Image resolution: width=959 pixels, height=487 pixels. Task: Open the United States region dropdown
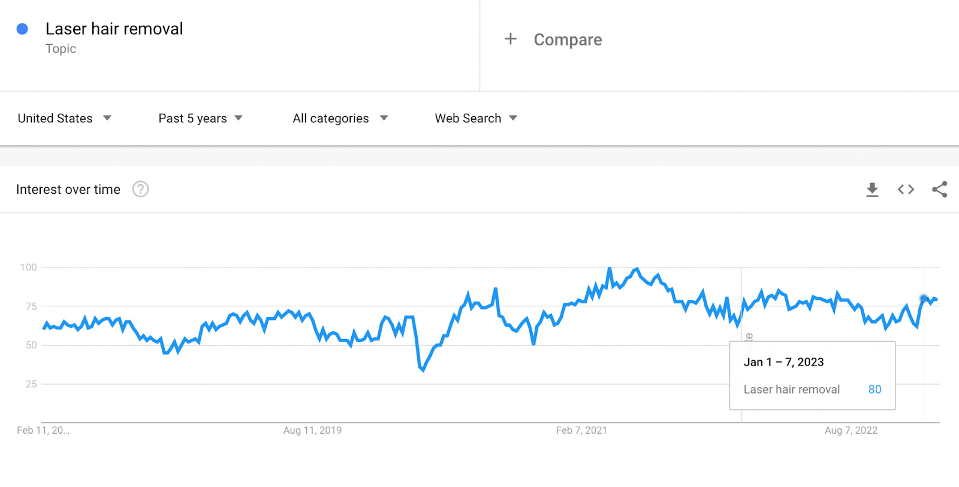[63, 118]
